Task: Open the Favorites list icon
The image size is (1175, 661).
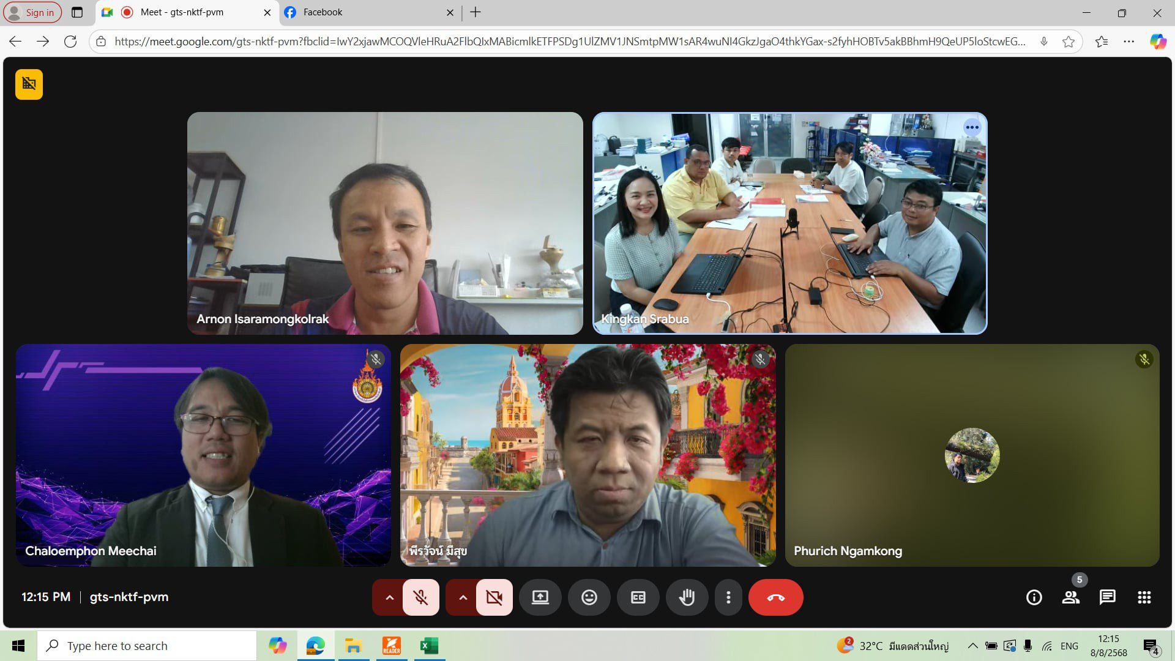Action: (1102, 41)
